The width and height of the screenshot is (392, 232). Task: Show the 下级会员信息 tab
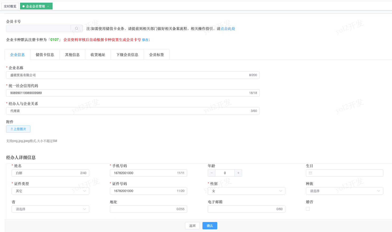pos(127,55)
